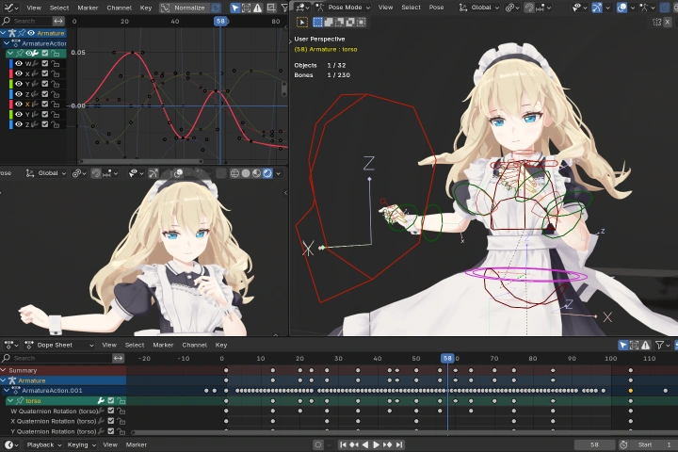Open Select menu in main viewport header

click(x=411, y=8)
